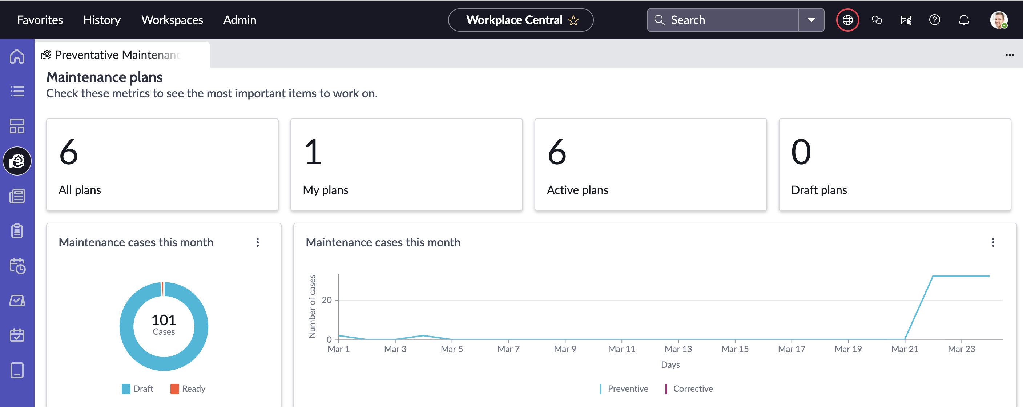The image size is (1023, 407).
Task: Favorite Workplace Central with the star
Action: point(573,20)
